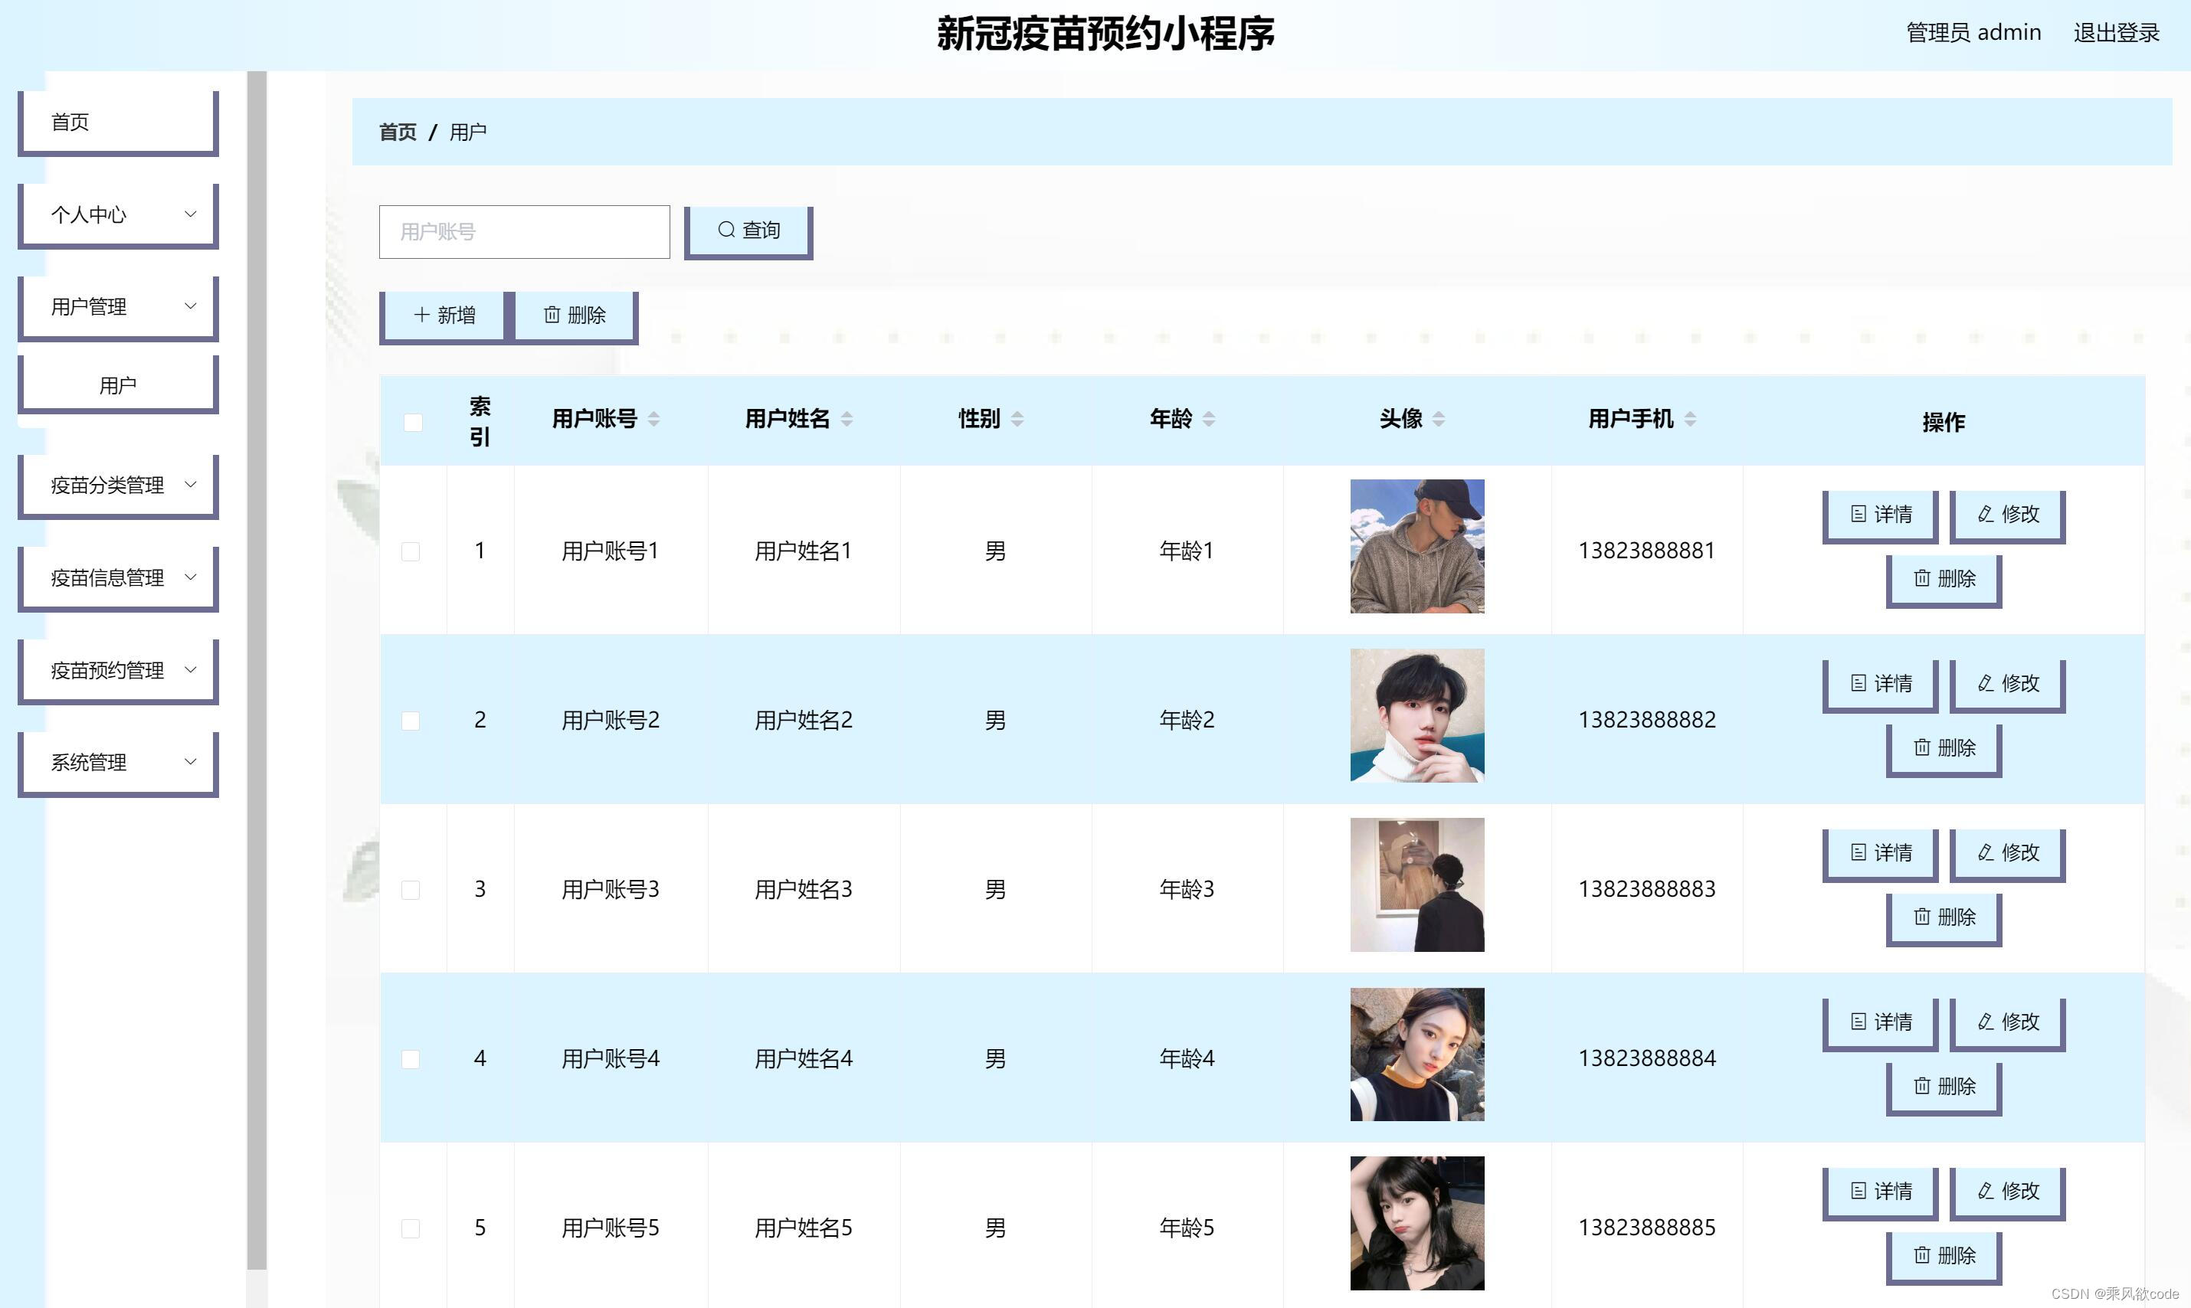
Task: Expand the 系统管理 sidebar section
Action: pos(117,761)
